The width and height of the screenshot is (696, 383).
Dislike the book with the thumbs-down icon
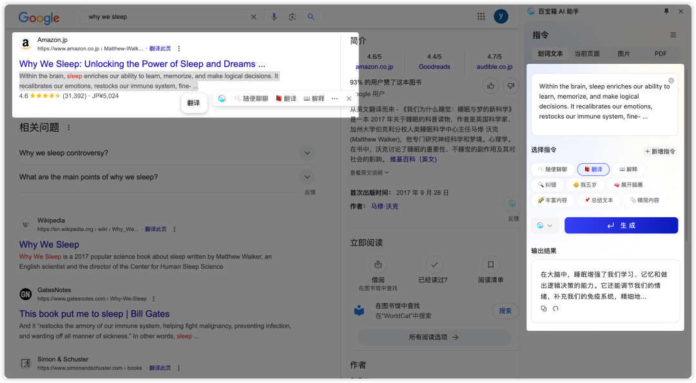(510, 86)
